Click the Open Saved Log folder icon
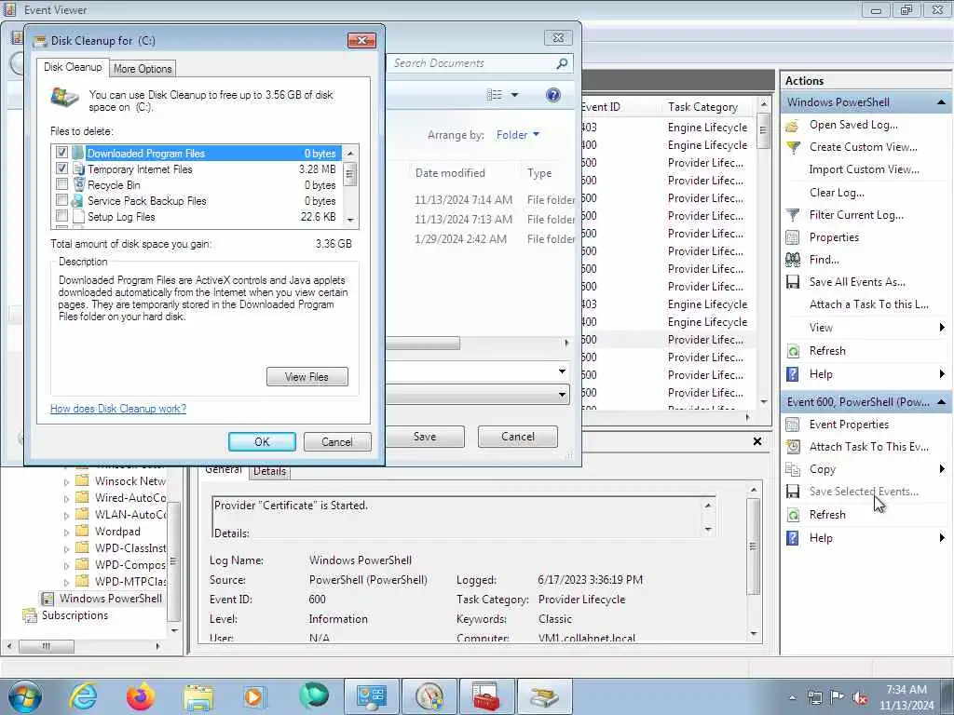954x715 pixels. point(792,126)
